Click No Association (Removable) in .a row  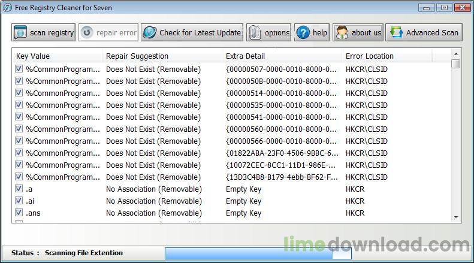(x=154, y=189)
